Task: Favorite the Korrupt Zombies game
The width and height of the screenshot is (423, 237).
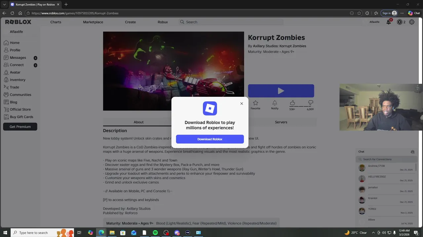Action: (255, 105)
